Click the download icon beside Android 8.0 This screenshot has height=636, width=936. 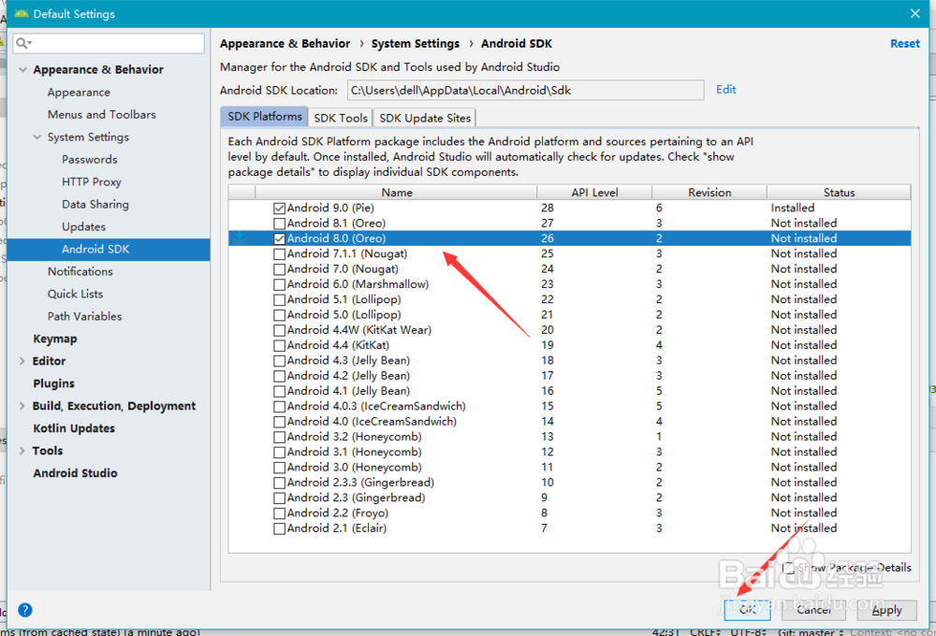[x=240, y=238]
